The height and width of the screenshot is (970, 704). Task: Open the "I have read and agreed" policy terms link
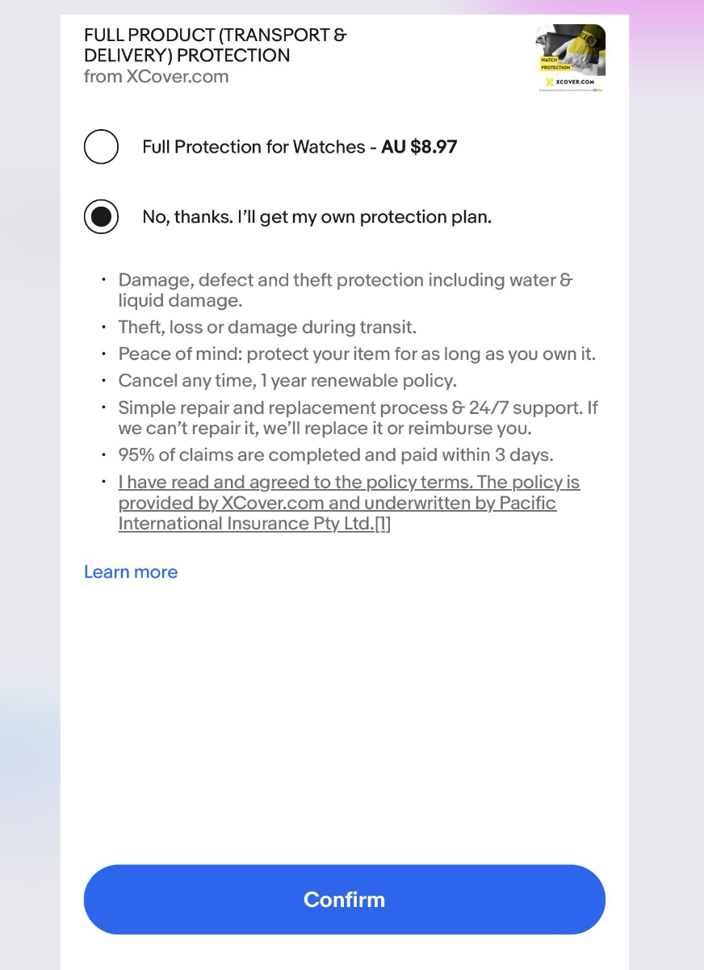349,483
